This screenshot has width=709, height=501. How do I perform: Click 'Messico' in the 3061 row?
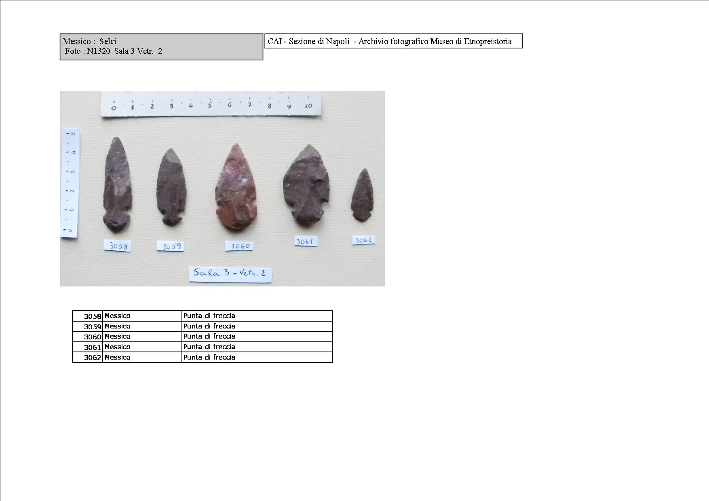point(118,347)
